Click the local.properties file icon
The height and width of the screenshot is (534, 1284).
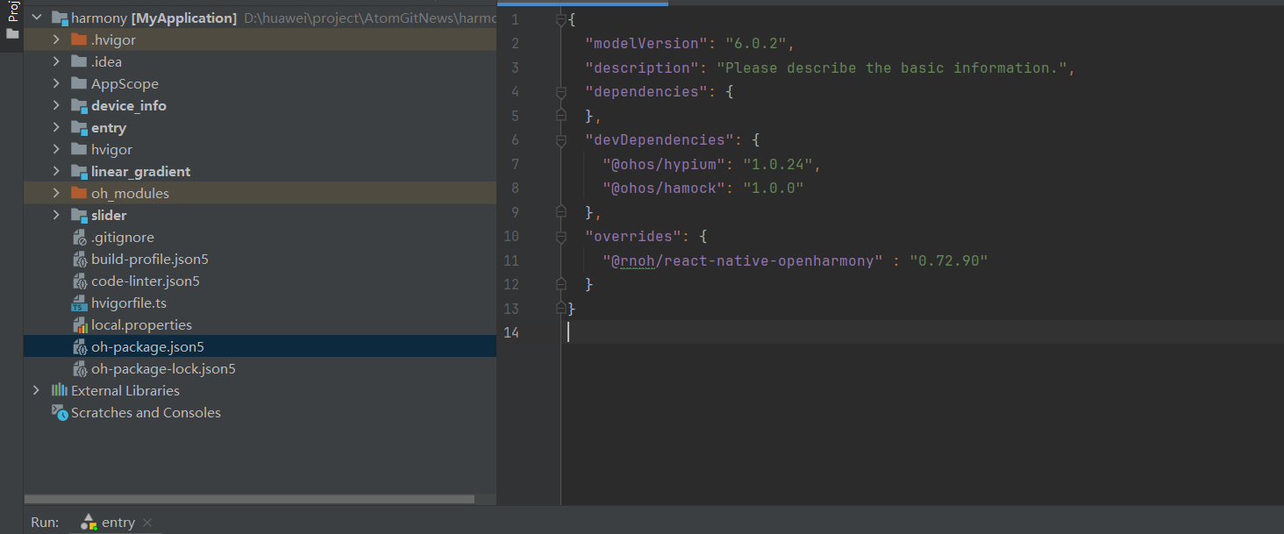click(79, 325)
